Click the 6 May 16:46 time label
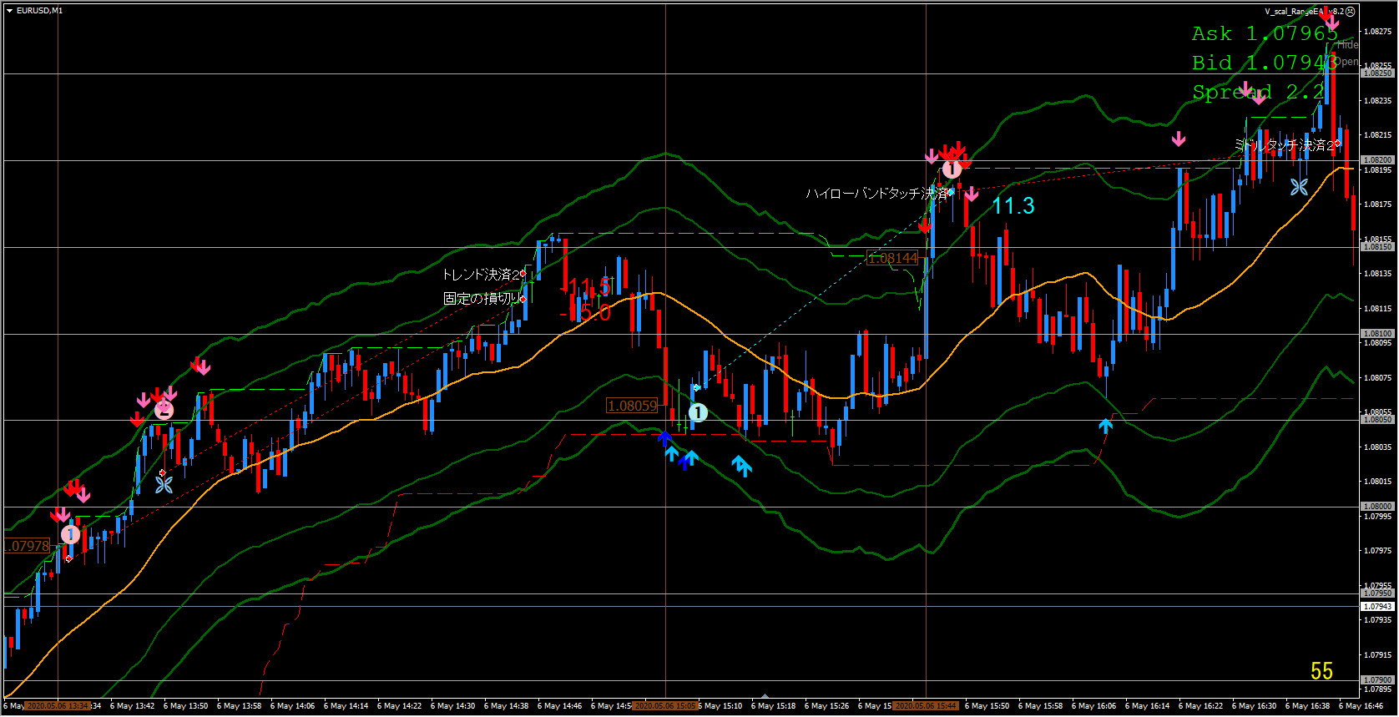 click(x=1361, y=706)
